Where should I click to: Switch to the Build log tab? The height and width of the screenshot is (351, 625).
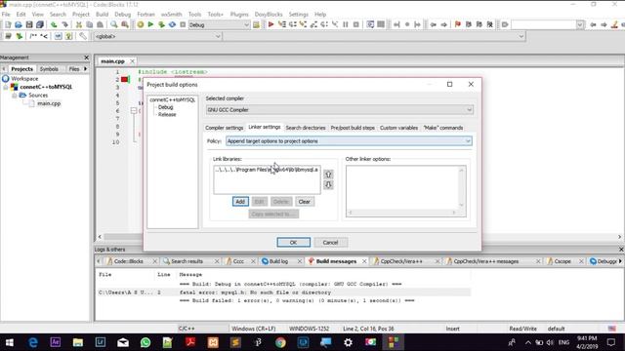278,261
